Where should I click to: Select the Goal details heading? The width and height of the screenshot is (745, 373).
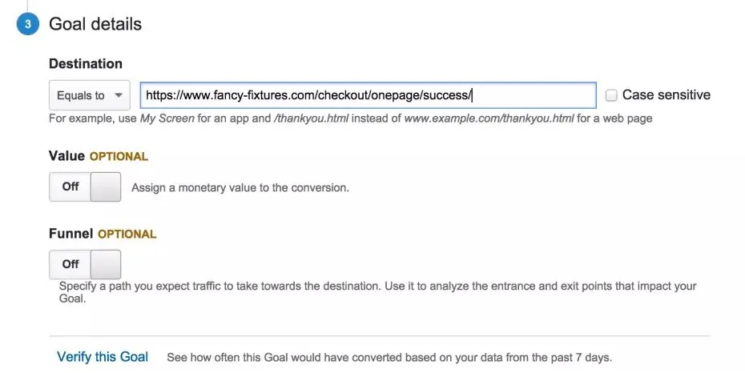coord(95,24)
